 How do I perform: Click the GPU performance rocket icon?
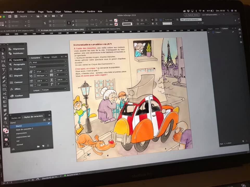pyautogui.click(x=61, y=16)
